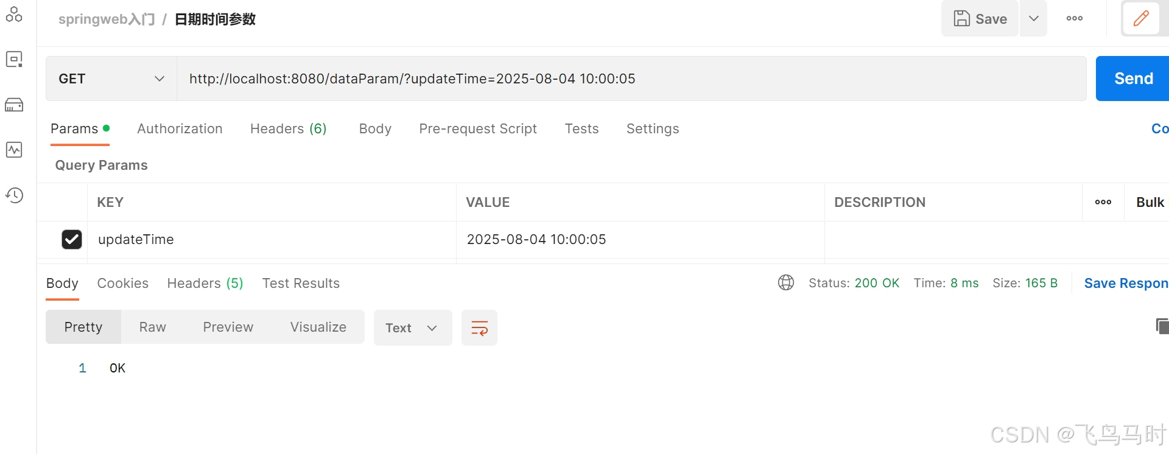Open the Environments sidebar icon

(x=14, y=59)
